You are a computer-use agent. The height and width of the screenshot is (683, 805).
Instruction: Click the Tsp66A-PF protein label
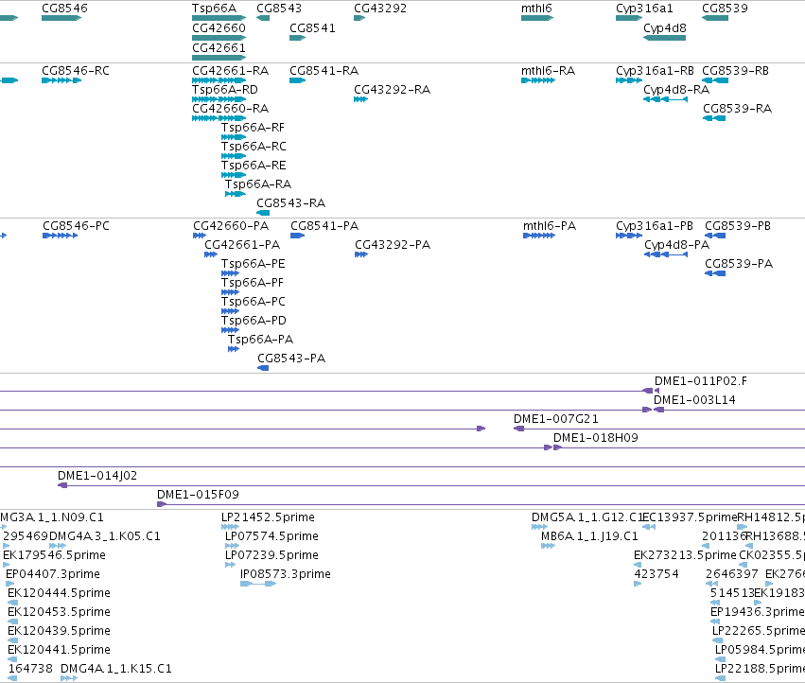252,283
